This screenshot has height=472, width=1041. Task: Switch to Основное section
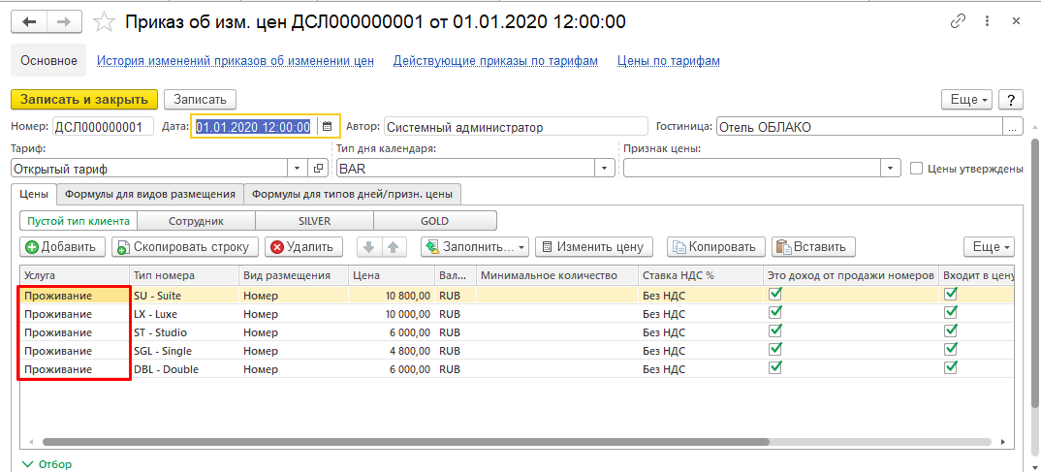point(48,60)
